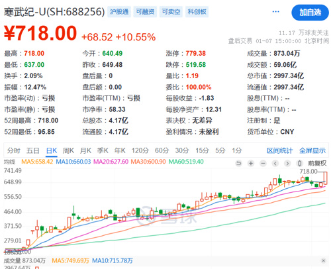Open the 前复权 adjustment dropdown

click(x=317, y=164)
